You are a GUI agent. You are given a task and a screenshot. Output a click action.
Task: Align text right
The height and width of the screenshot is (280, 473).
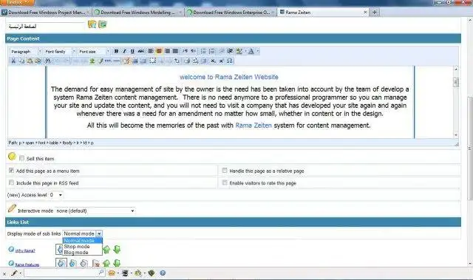(x=167, y=51)
